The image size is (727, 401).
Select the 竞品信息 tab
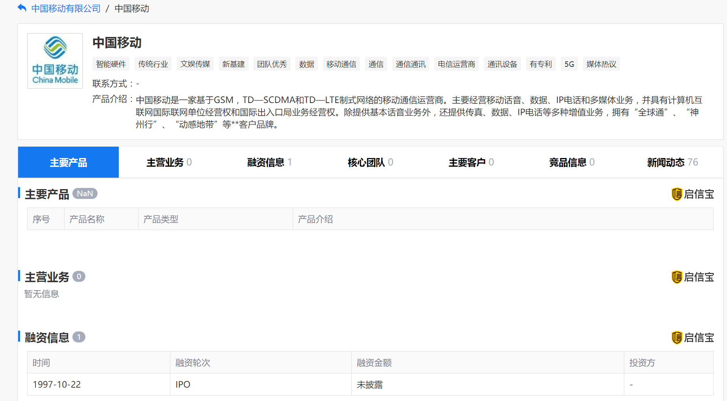(x=572, y=162)
